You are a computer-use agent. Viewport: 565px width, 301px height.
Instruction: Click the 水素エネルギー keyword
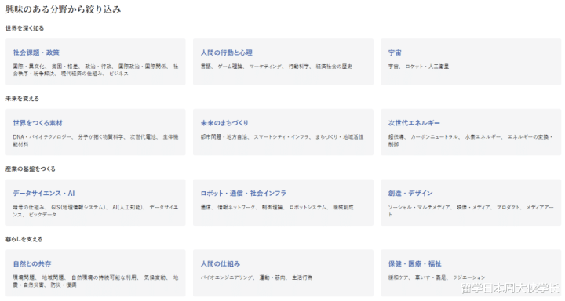click(483, 137)
